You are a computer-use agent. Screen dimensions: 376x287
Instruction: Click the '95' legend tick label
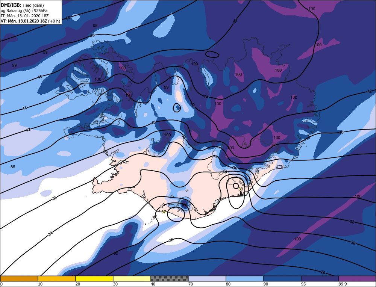(x=303, y=284)
